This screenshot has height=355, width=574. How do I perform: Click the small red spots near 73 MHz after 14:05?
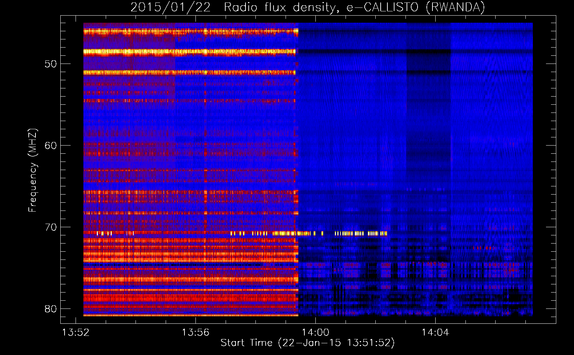pos(482,248)
